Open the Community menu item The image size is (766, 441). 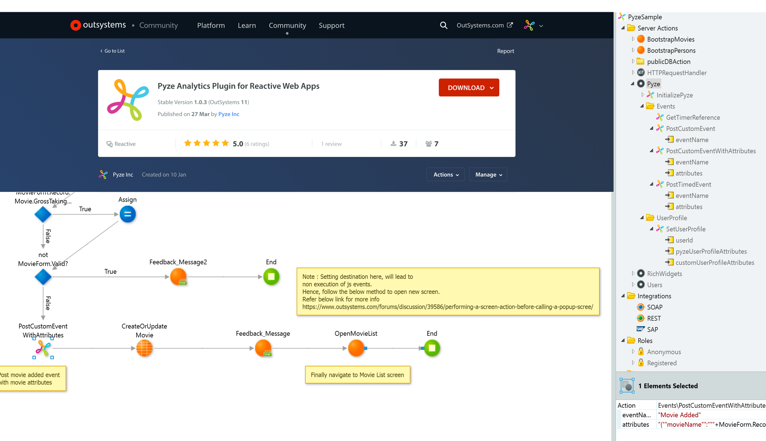[x=287, y=25]
